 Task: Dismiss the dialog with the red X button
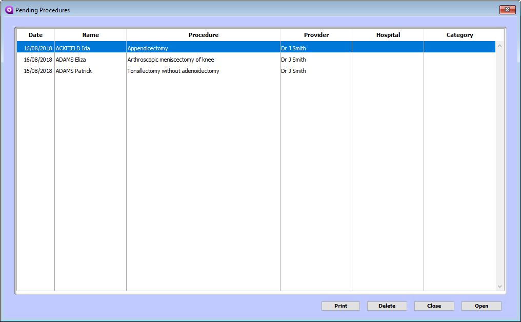point(507,9)
